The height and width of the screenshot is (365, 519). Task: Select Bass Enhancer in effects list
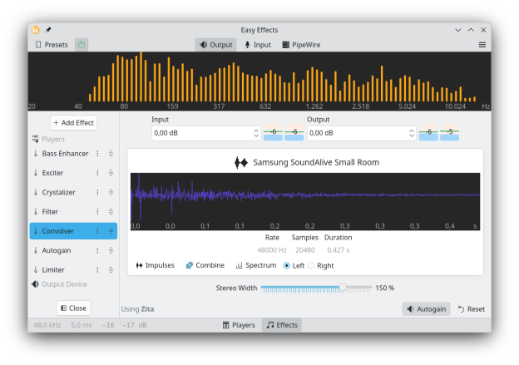pos(65,154)
